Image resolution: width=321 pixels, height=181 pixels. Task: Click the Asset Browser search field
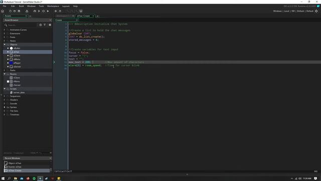click(x=22, y=25)
